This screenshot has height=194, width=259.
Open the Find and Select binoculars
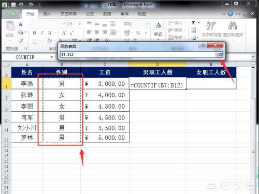[233, 29]
